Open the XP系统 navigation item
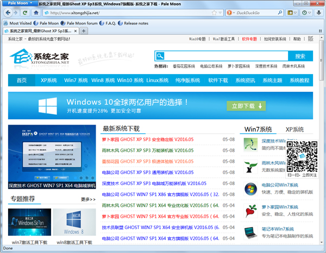The width and height of the screenshot is (326, 253). click(49, 80)
